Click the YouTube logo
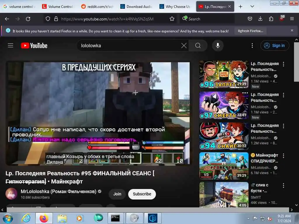Screen dimensions: 299x224 coord(34,46)
